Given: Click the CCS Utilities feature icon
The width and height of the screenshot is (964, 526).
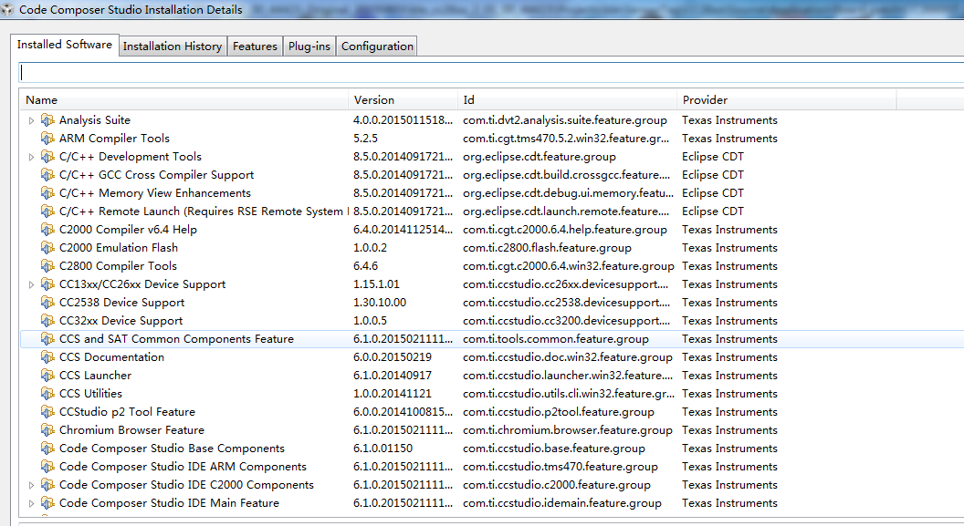Looking at the screenshot, I should pos(48,394).
